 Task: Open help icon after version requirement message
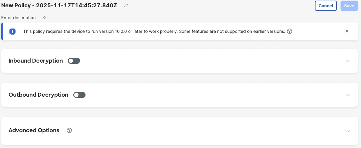[x=290, y=31]
